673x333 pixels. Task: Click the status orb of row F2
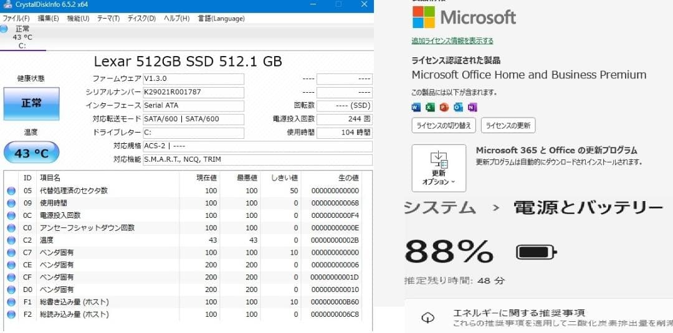(x=11, y=315)
